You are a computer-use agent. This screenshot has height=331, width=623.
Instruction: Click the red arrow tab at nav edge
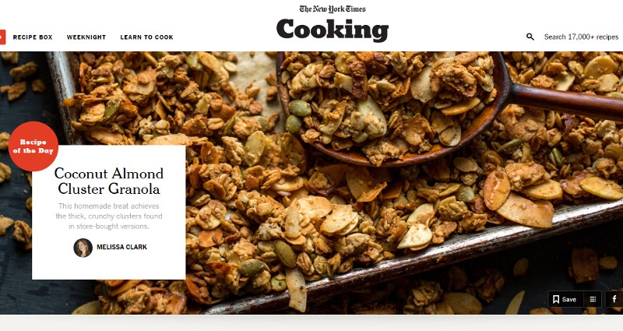coord(2,37)
